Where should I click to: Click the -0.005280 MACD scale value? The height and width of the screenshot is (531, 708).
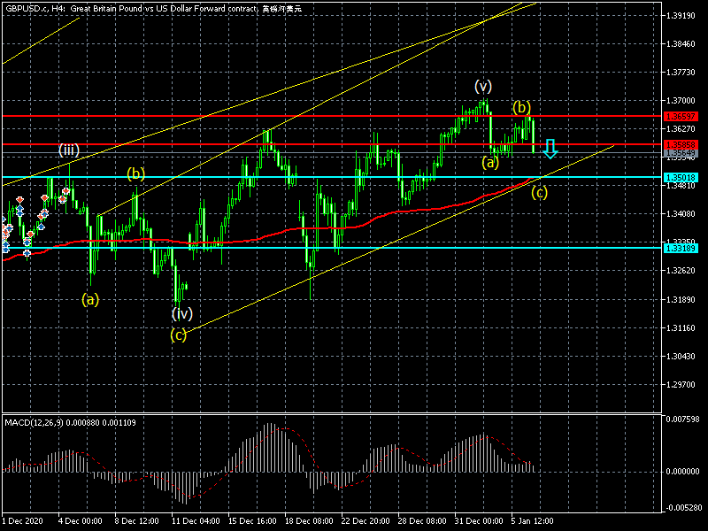[x=681, y=508]
